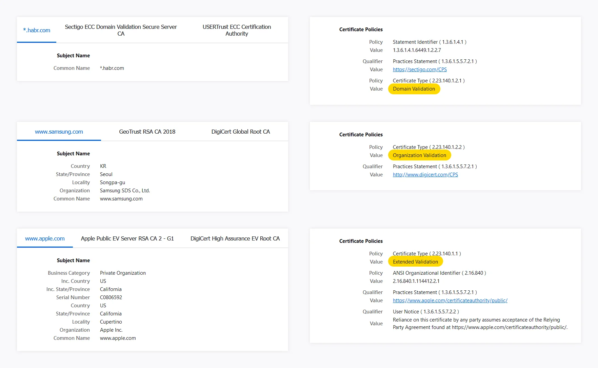Click the policy value 2.16.840.1.114412.2.1
The height and width of the screenshot is (368, 598).
416,281
